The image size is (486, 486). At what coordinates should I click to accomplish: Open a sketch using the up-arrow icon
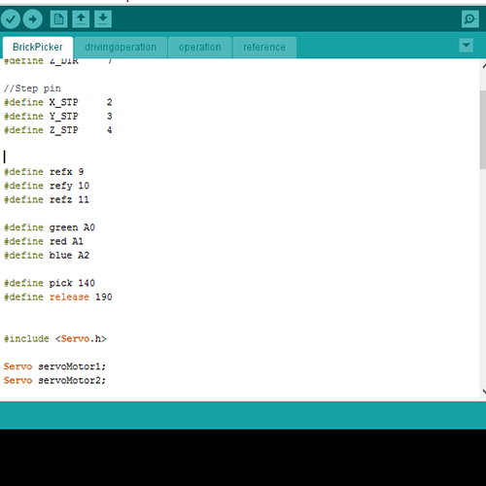click(81, 19)
